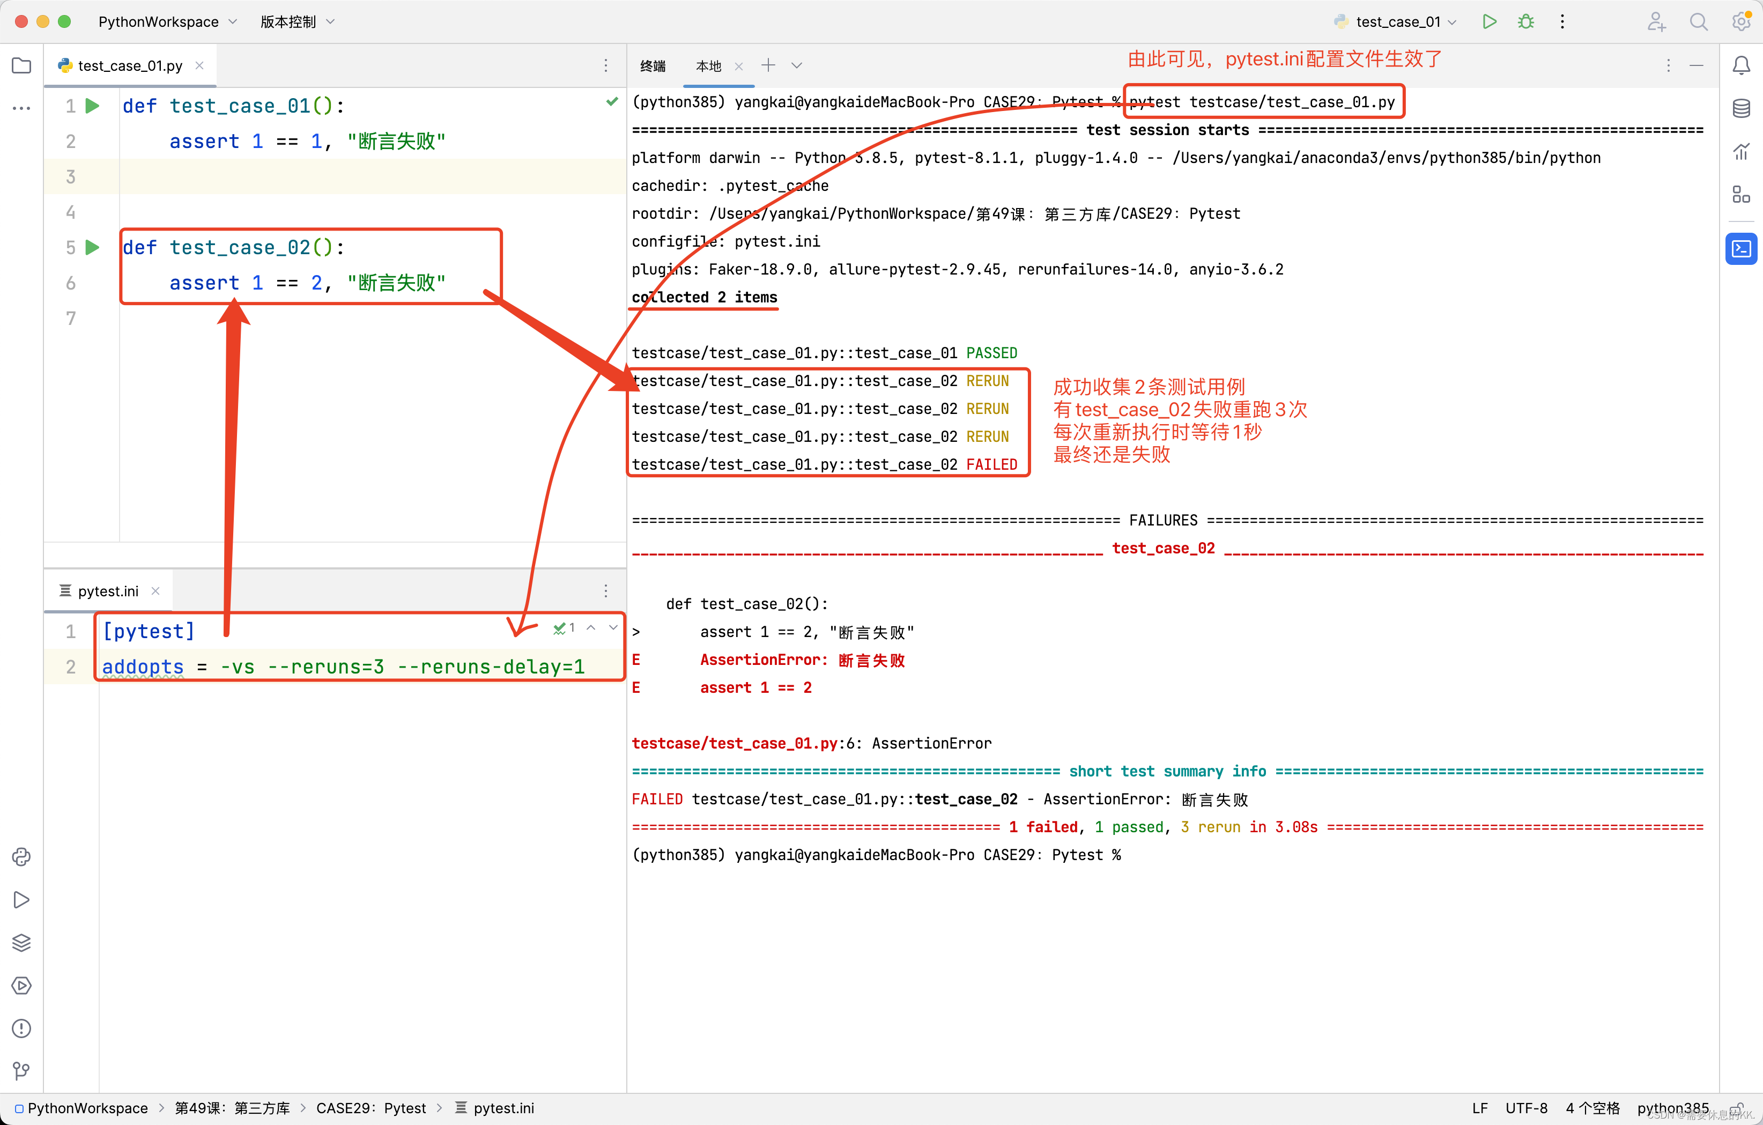Open the Python Packages layers icon

coord(21,942)
